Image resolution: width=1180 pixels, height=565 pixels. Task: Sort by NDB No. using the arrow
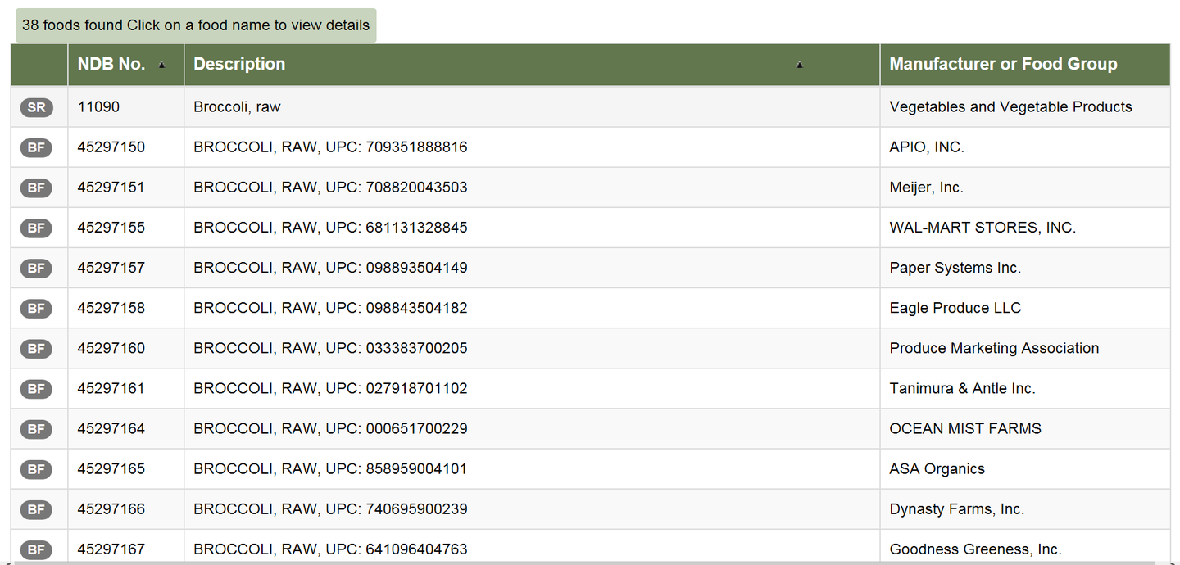click(161, 65)
